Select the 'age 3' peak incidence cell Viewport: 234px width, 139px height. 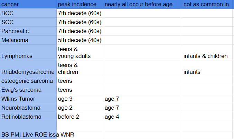pos(79,99)
